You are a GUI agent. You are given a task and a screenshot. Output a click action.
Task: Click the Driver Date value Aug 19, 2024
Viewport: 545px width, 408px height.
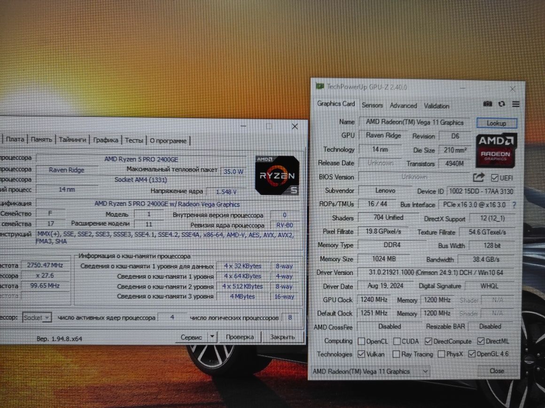pyautogui.click(x=385, y=286)
